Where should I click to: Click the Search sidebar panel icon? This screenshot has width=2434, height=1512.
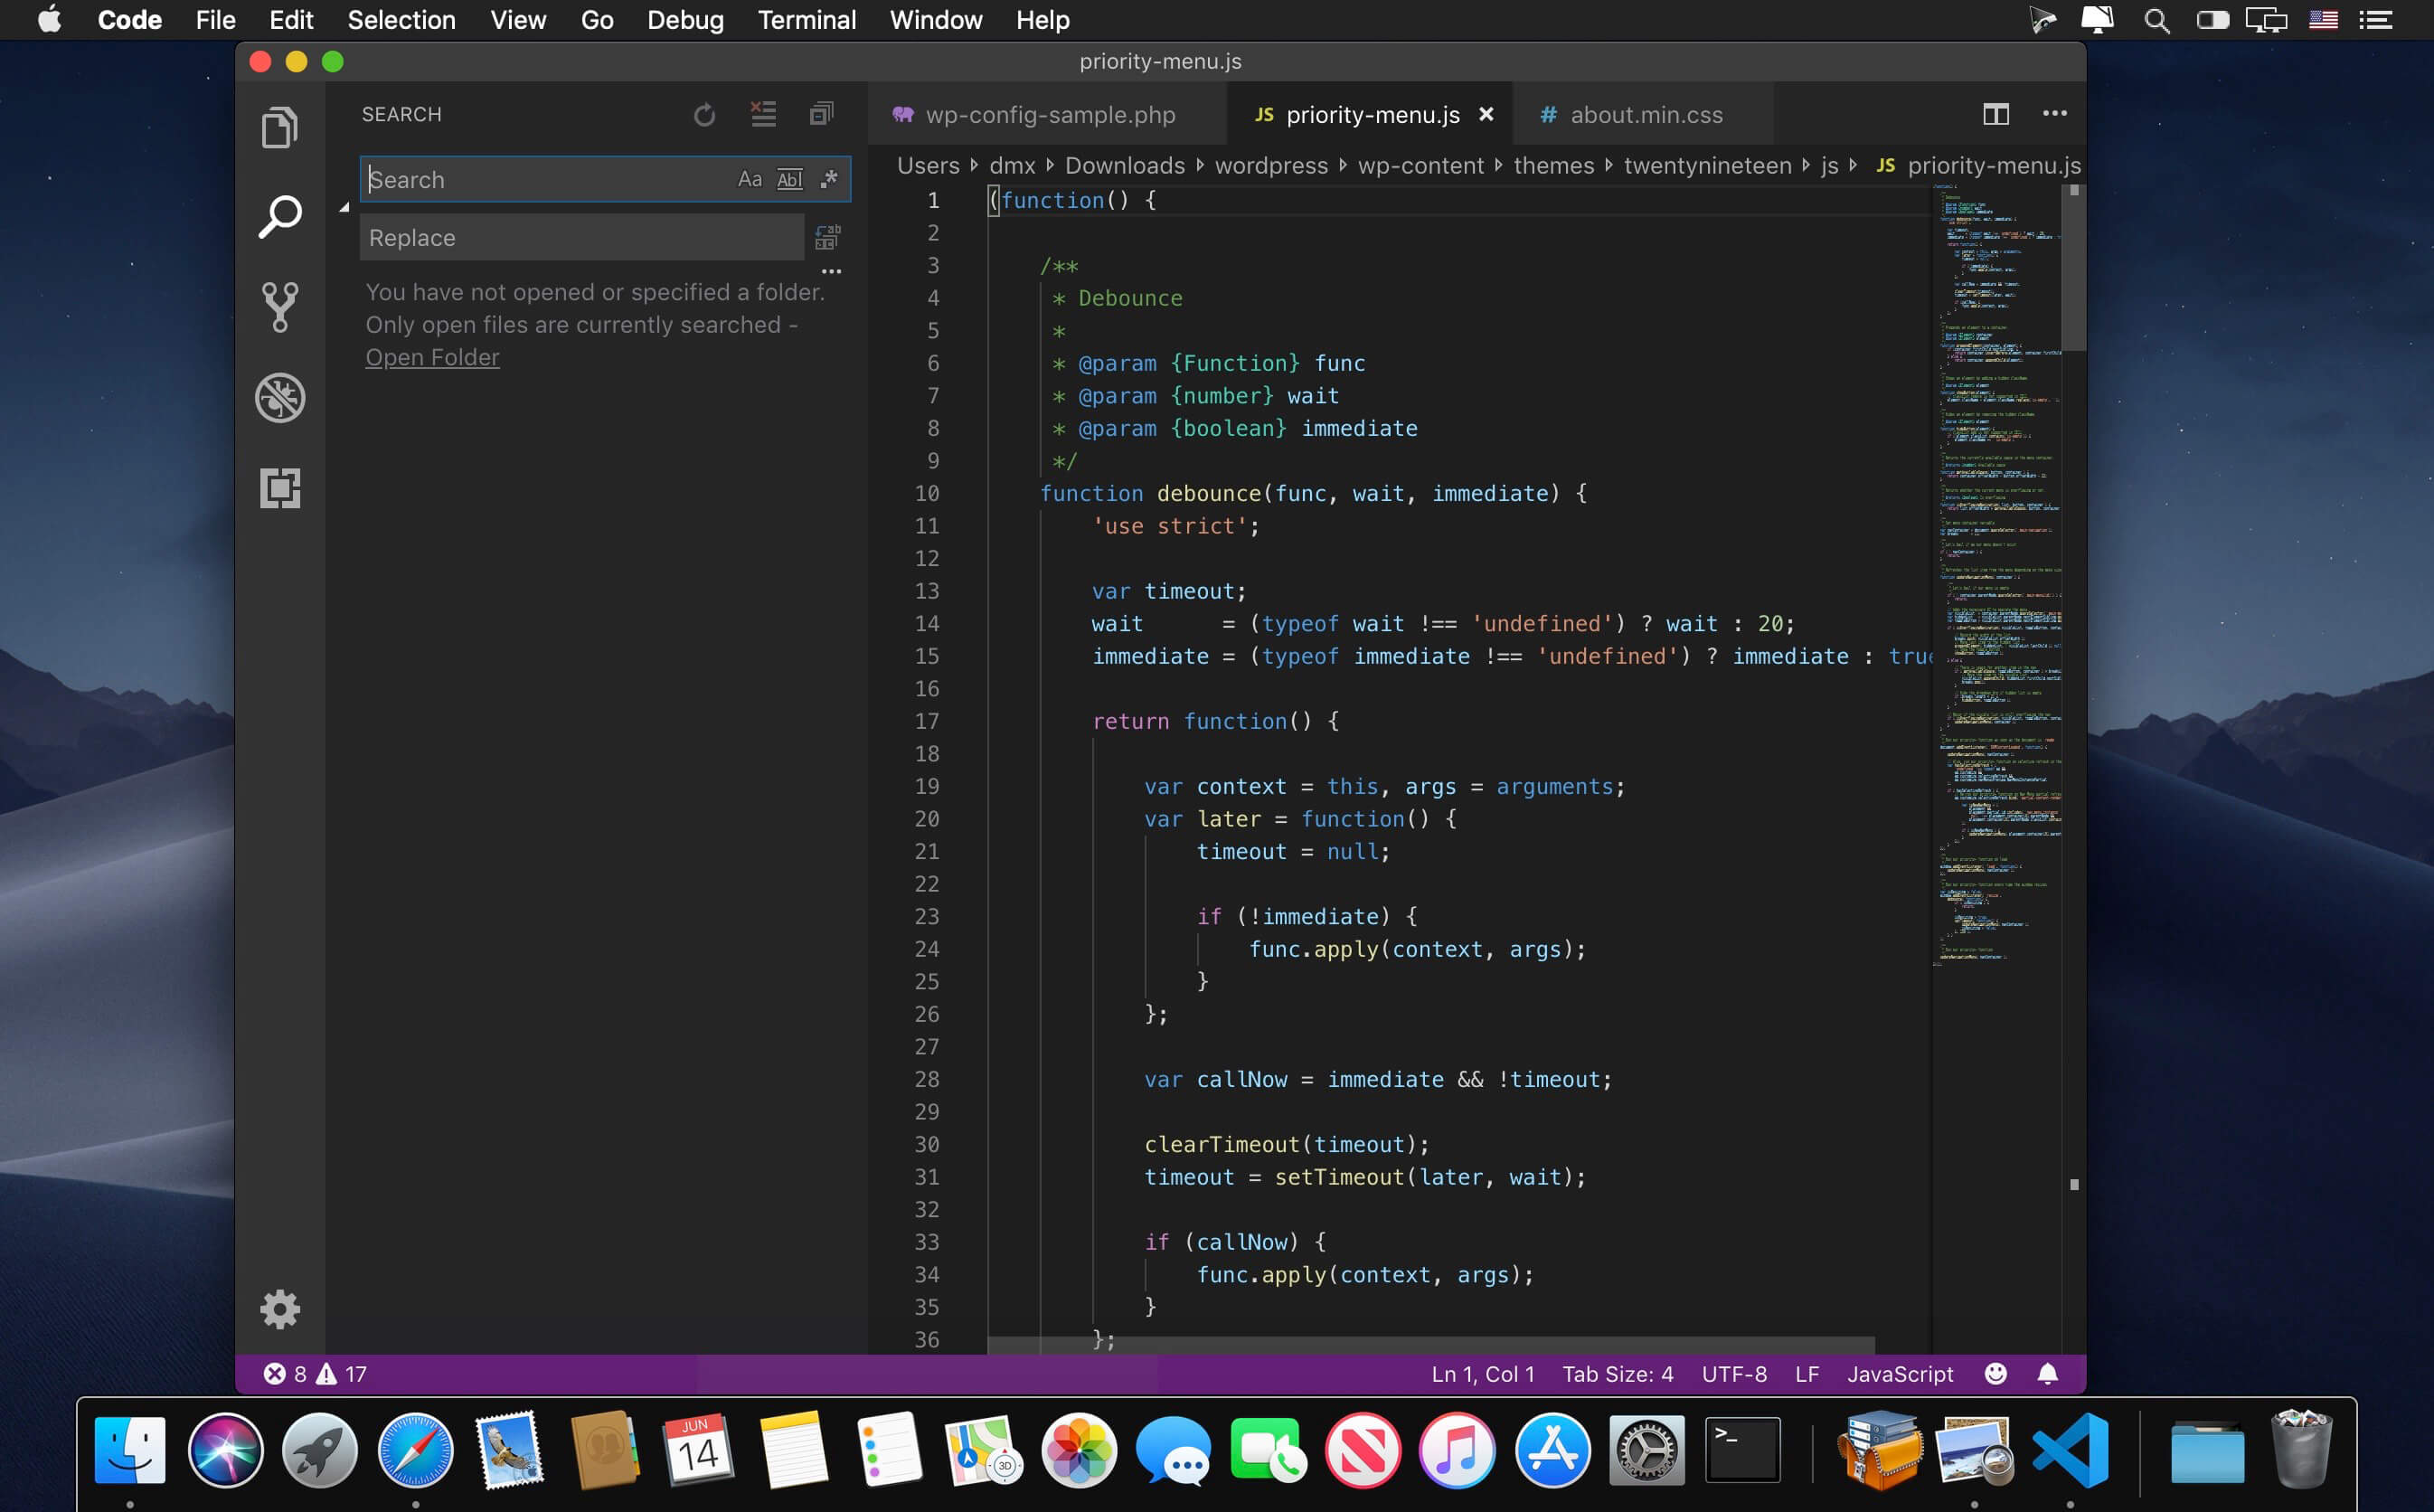point(278,218)
